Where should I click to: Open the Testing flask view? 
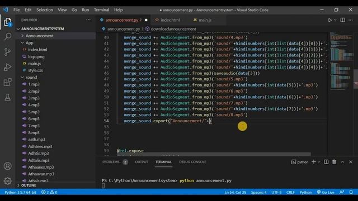(x=7, y=97)
